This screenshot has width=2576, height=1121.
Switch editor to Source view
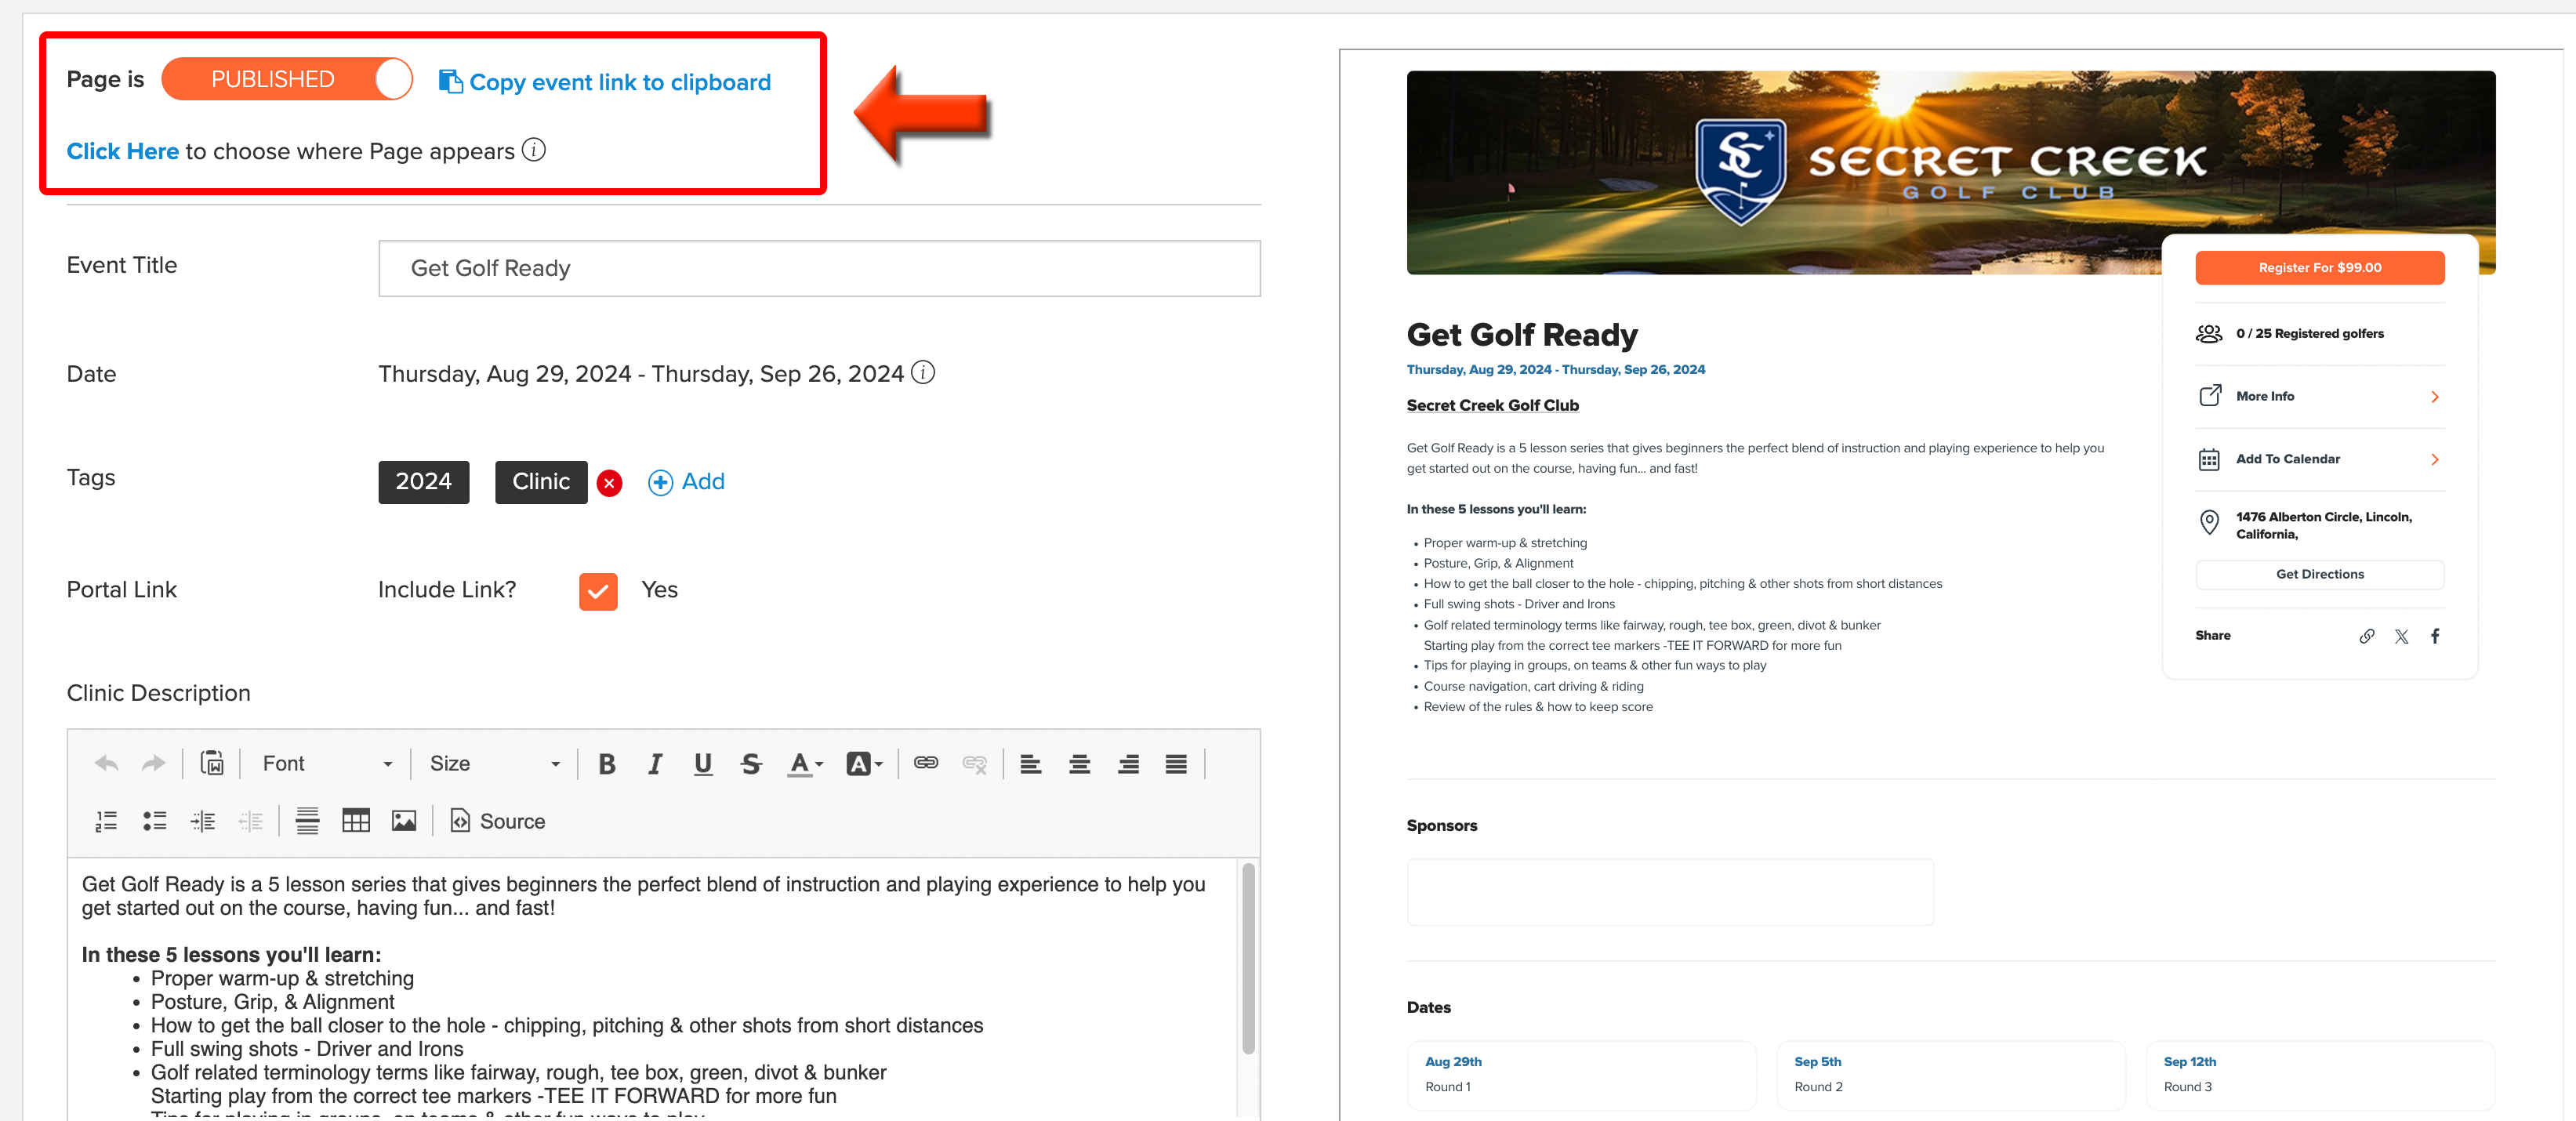(498, 822)
